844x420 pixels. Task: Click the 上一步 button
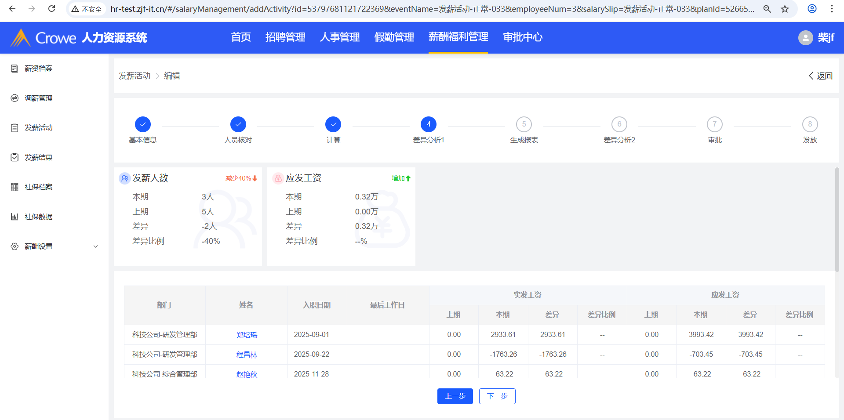point(455,396)
